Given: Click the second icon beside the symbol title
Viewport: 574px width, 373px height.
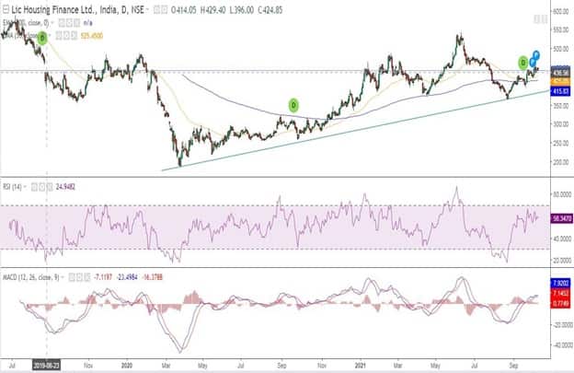Looking at the screenshot, I should [x=164, y=10].
